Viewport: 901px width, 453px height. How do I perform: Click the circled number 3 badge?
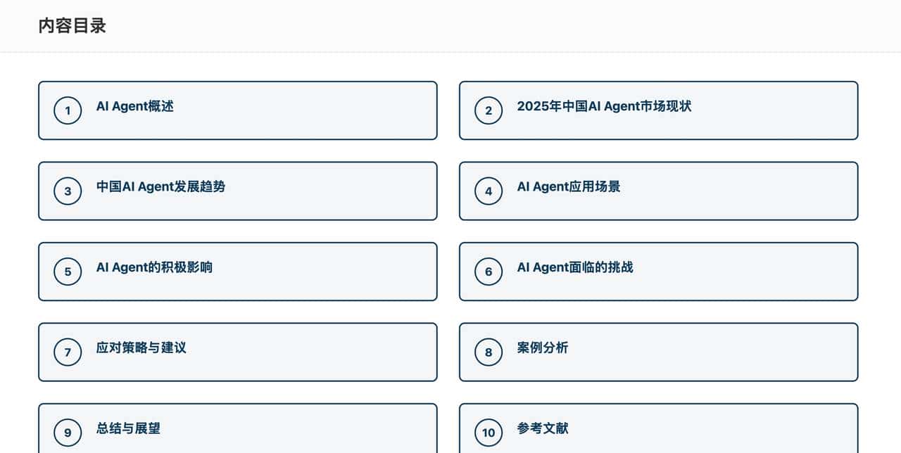[67, 191]
